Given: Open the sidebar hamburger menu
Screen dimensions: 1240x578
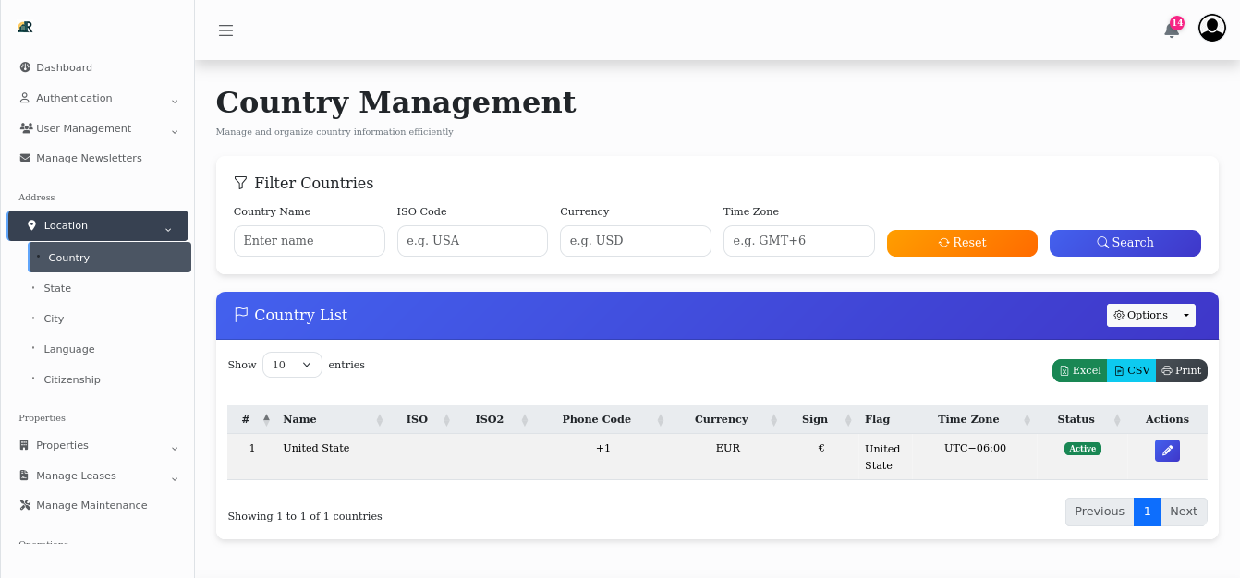Looking at the screenshot, I should [225, 30].
